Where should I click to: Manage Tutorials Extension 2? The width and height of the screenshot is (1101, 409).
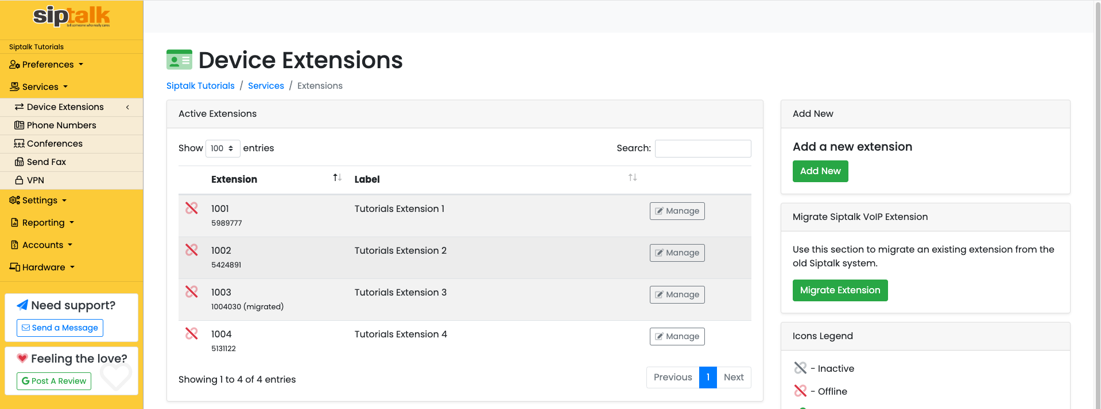coord(677,253)
